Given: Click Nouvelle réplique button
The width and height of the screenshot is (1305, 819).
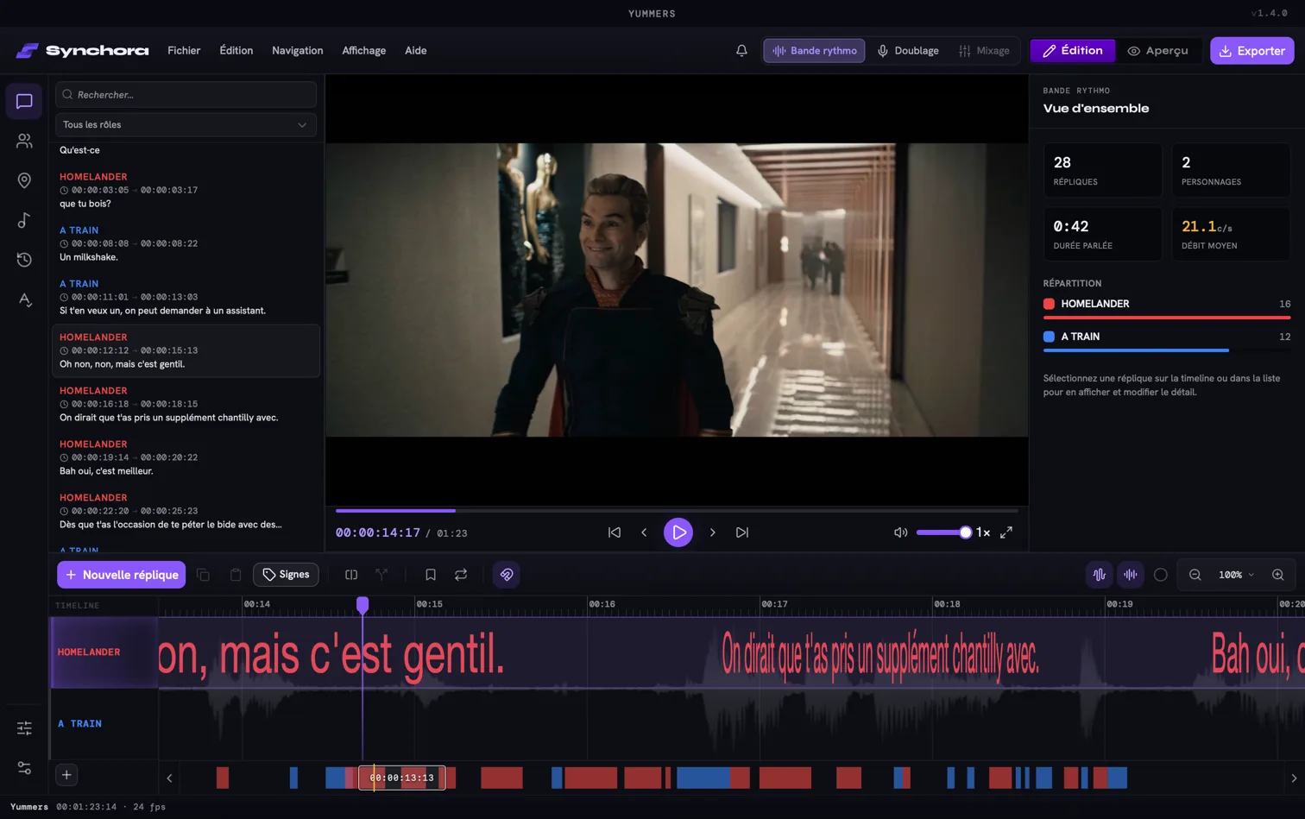Looking at the screenshot, I should (x=122, y=575).
